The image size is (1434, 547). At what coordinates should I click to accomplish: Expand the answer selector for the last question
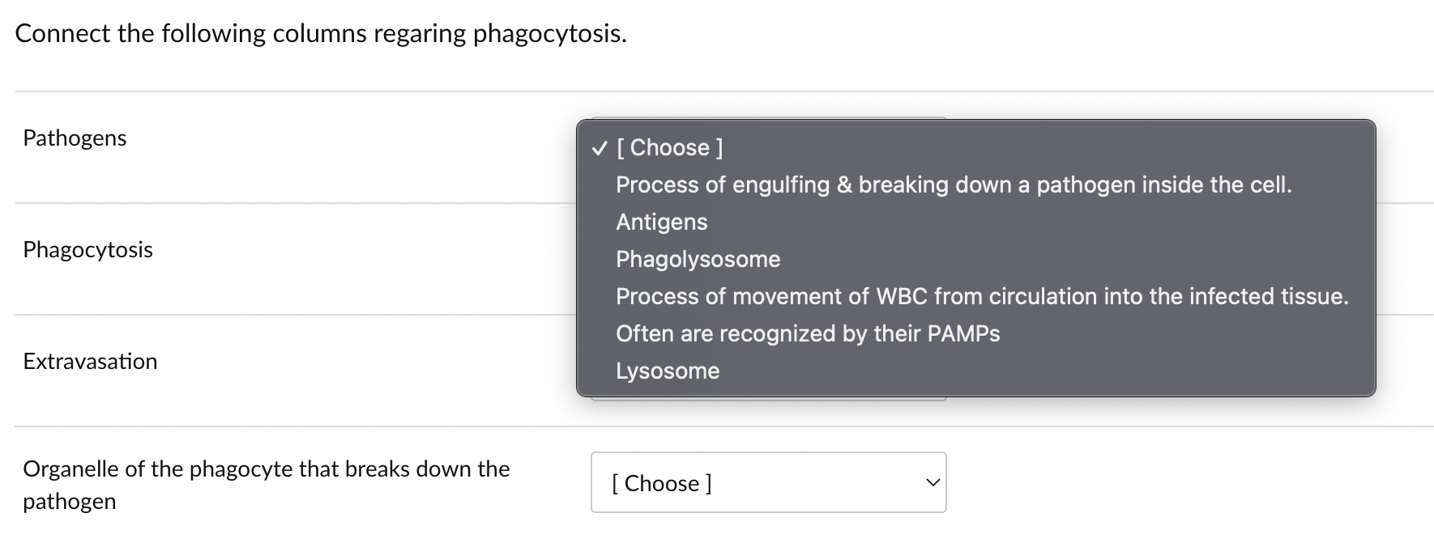(x=767, y=483)
